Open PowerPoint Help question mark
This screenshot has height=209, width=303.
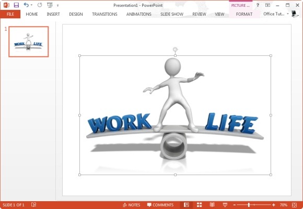point(258,5)
